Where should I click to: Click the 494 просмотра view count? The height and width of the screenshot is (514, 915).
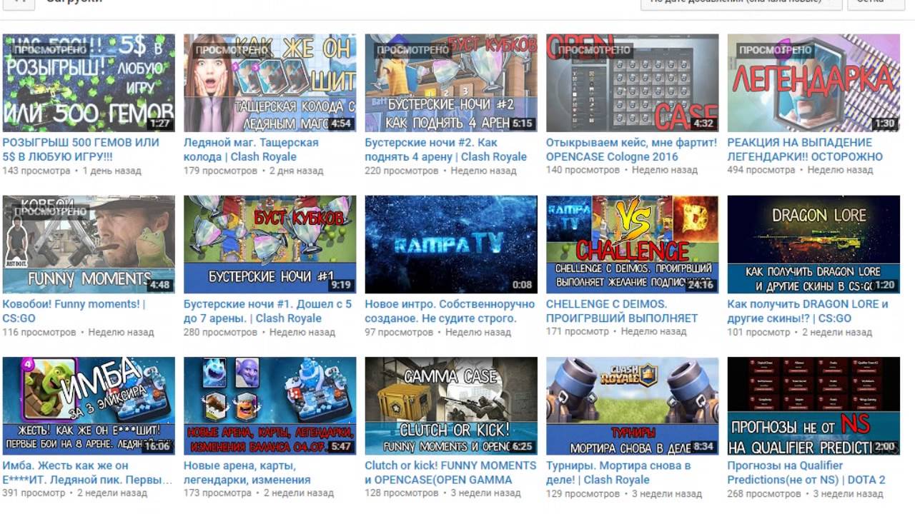[x=761, y=171]
